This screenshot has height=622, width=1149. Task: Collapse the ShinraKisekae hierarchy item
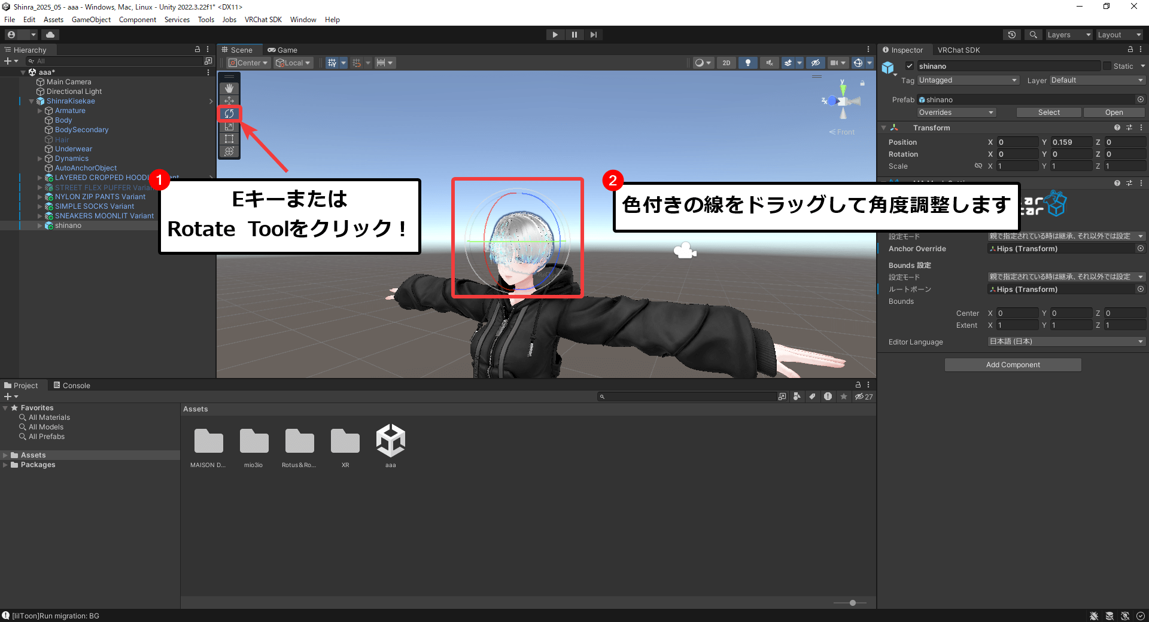point(32,101)
